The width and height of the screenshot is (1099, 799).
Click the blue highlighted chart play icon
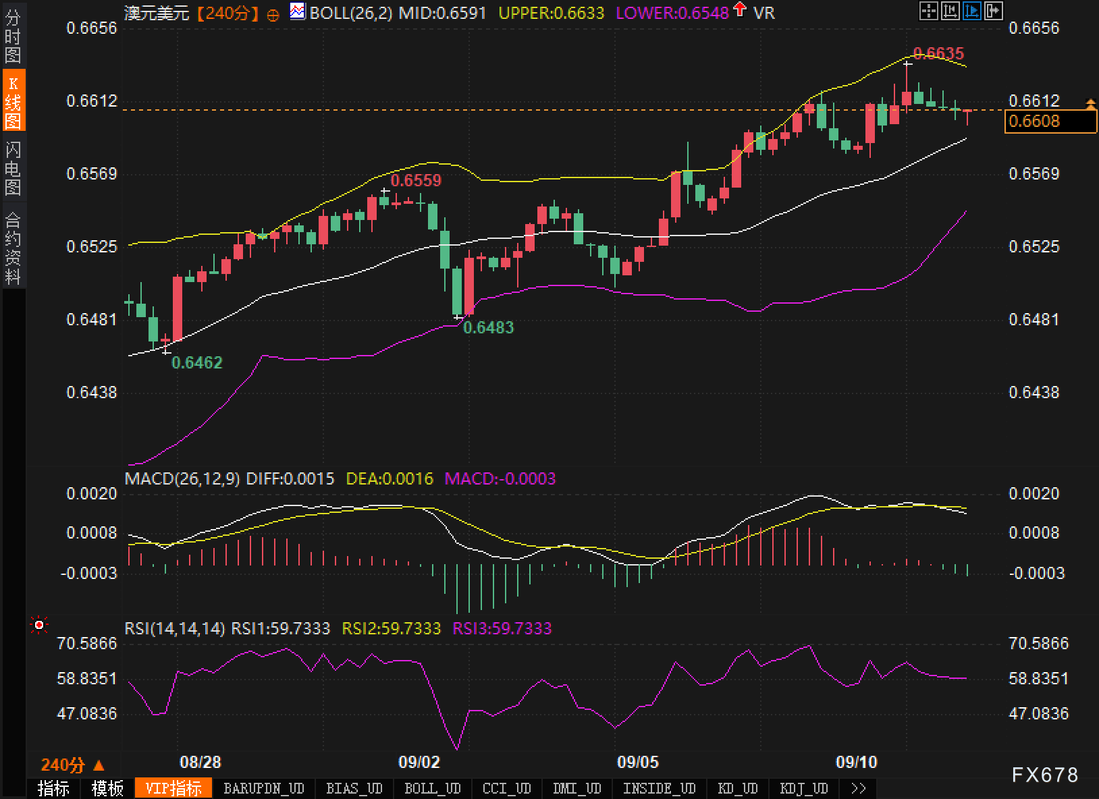(x=972, y=10)
